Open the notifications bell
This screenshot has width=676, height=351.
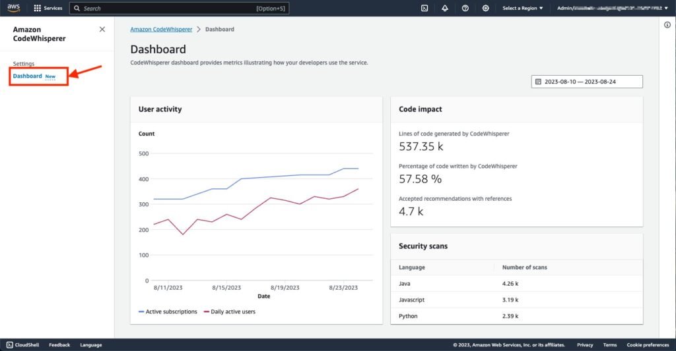click(x=445, y=9)
